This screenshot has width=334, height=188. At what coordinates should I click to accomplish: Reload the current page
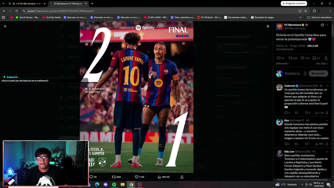16,11
